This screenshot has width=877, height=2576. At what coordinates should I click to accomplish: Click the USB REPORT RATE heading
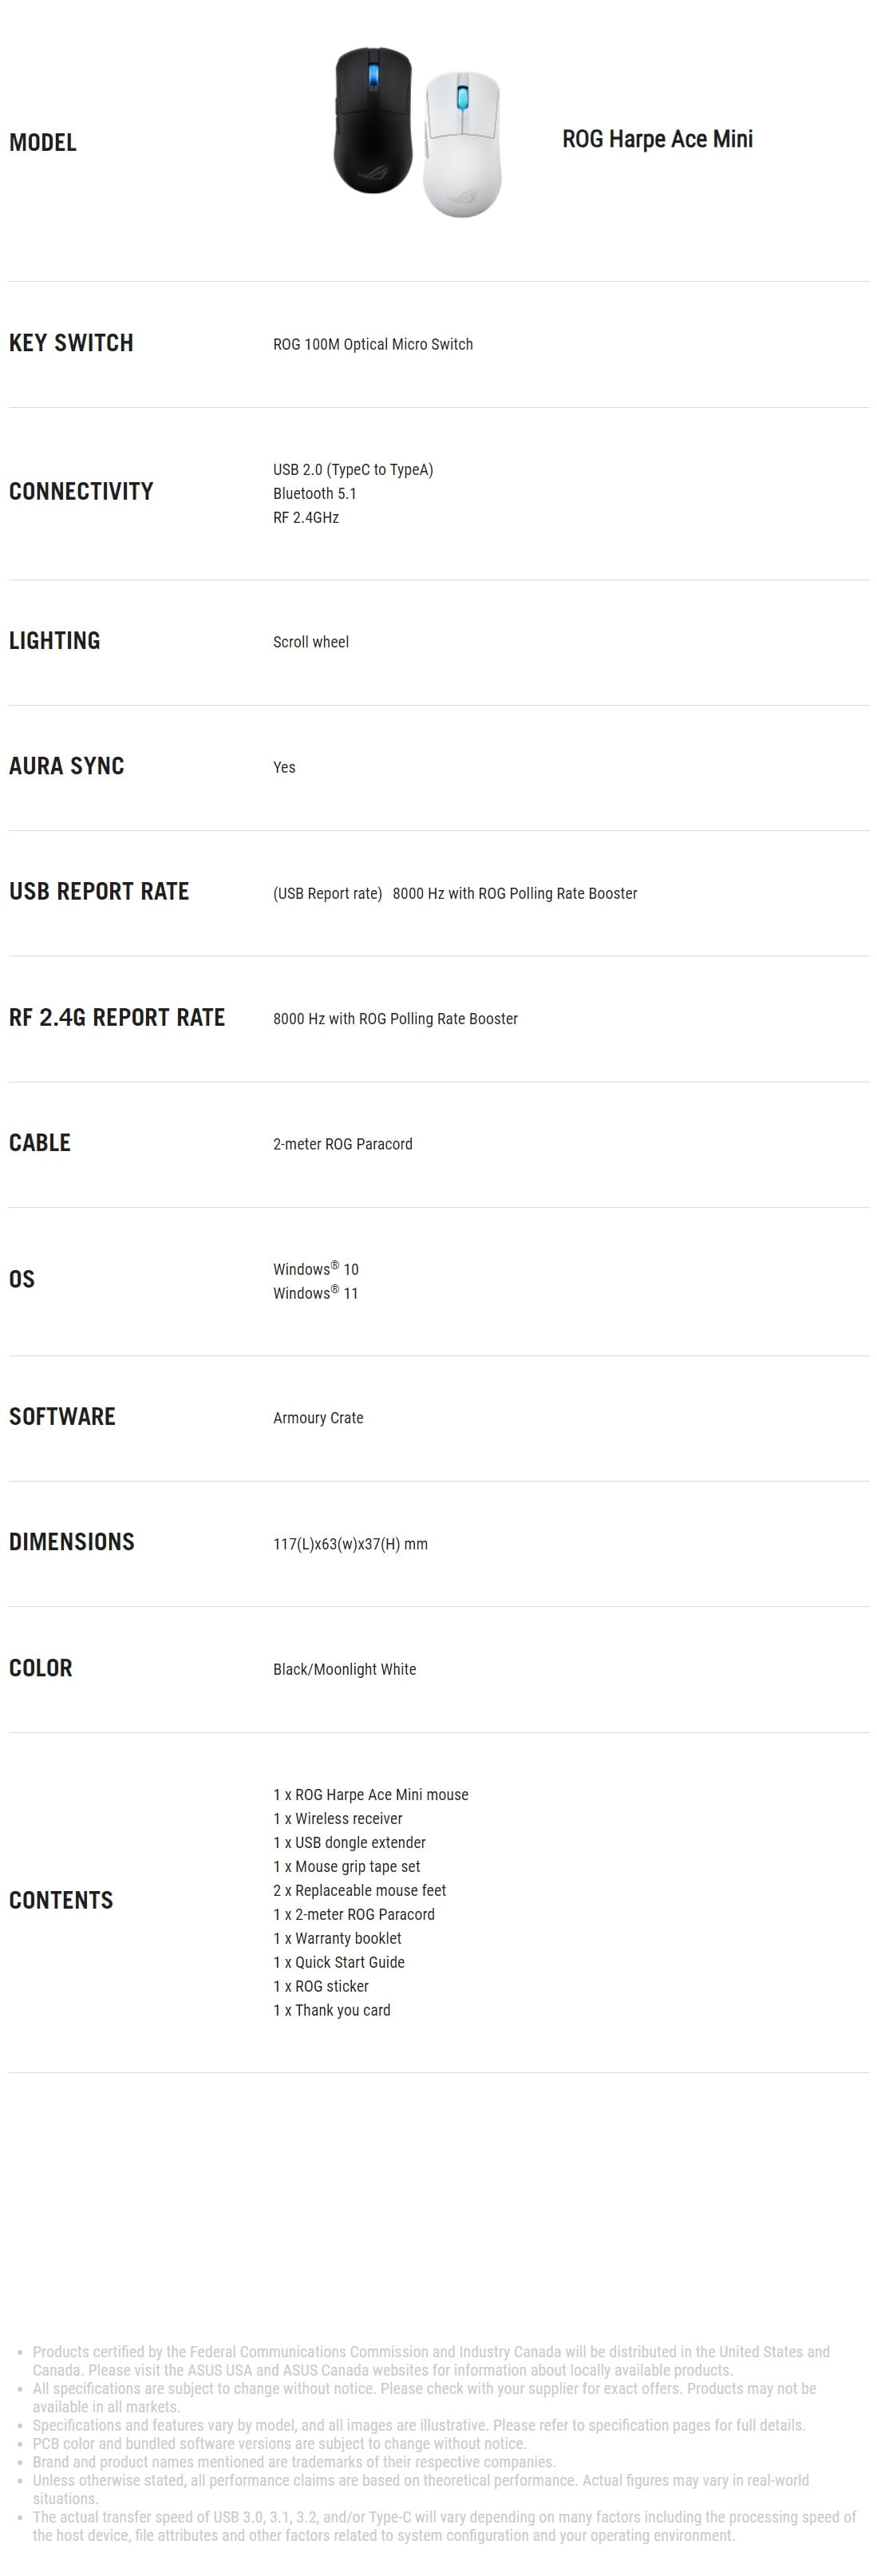(x=99, y=891)
